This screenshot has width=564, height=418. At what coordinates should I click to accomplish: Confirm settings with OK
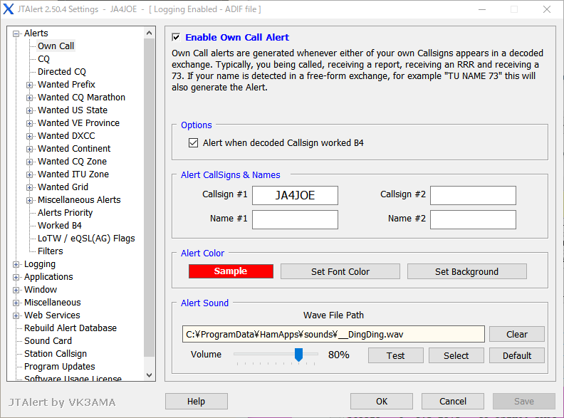pos(382,401)
